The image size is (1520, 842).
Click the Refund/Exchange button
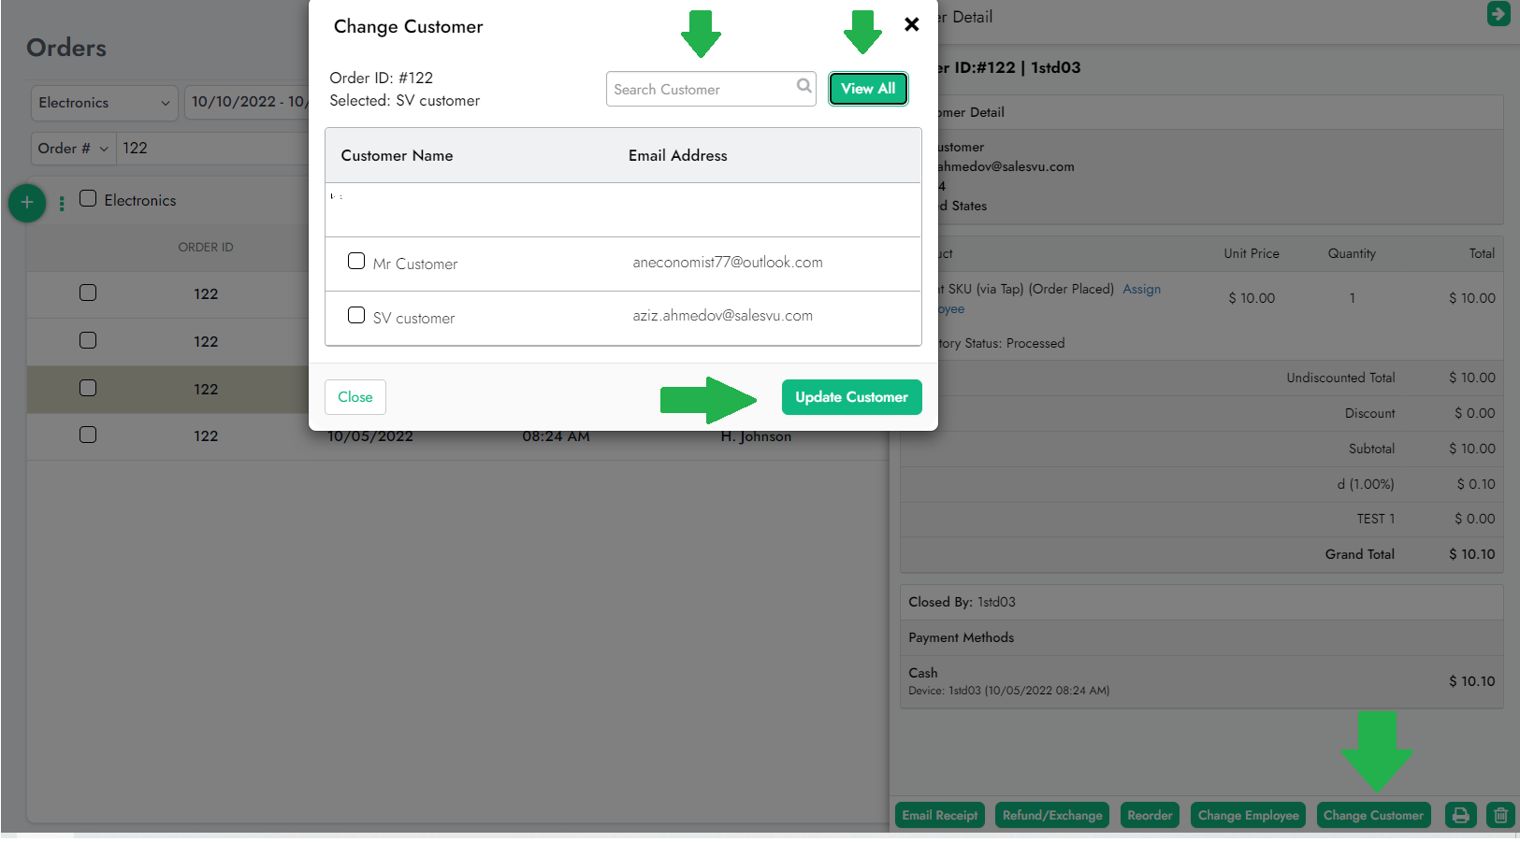[x=1051, y=815]
